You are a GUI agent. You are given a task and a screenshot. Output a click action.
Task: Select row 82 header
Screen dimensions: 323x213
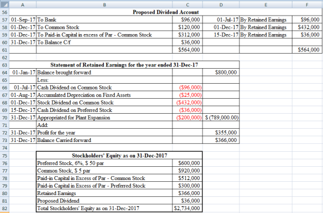tap(5, 208)
